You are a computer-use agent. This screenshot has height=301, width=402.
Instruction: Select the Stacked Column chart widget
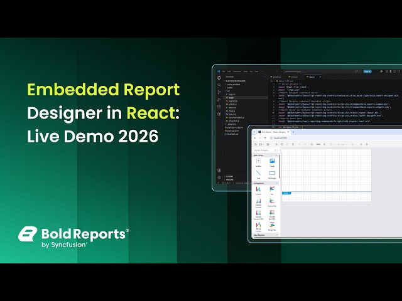tap(258, 203)
